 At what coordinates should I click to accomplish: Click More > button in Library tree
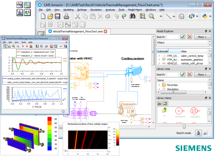tap(202, 75)
